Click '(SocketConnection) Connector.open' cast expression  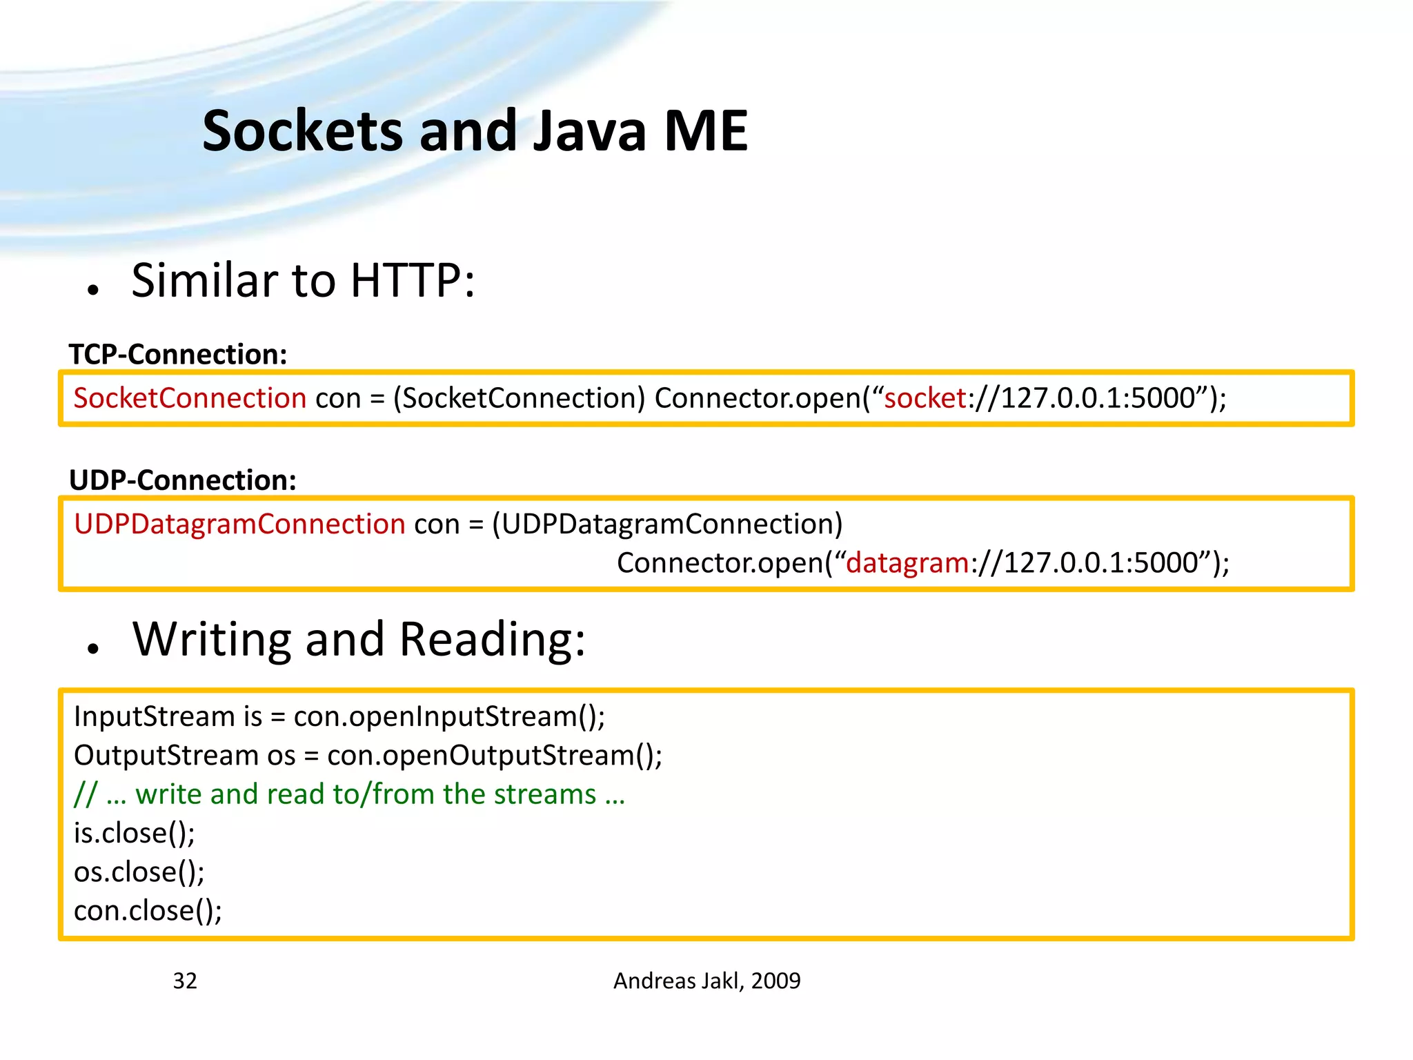click(628, 398)
